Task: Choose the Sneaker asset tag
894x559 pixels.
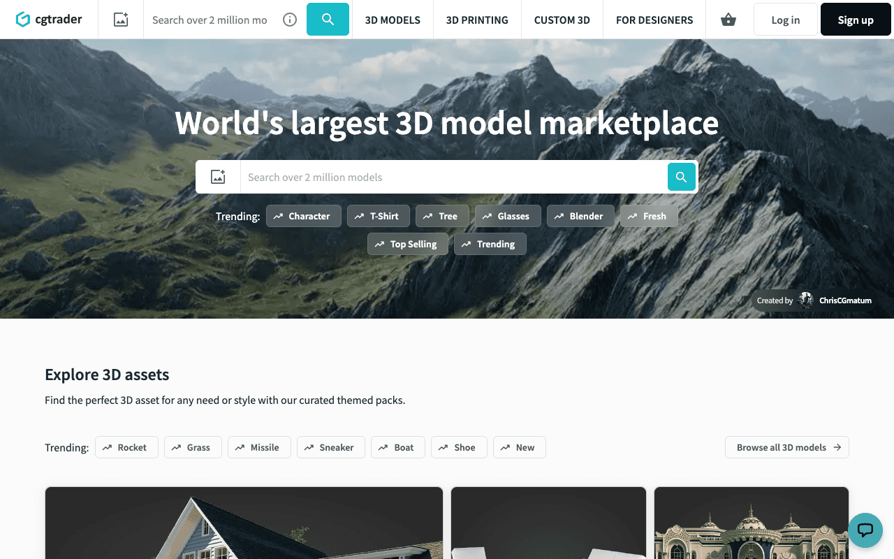Action: [x=331, y=447]
